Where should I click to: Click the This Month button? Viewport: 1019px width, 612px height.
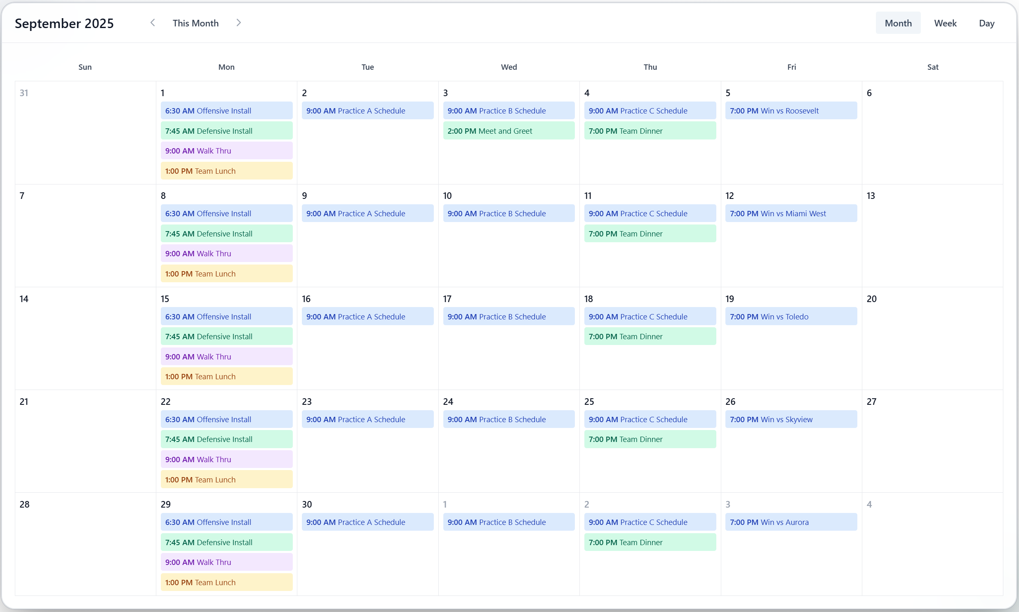click(x=195, y=23)
